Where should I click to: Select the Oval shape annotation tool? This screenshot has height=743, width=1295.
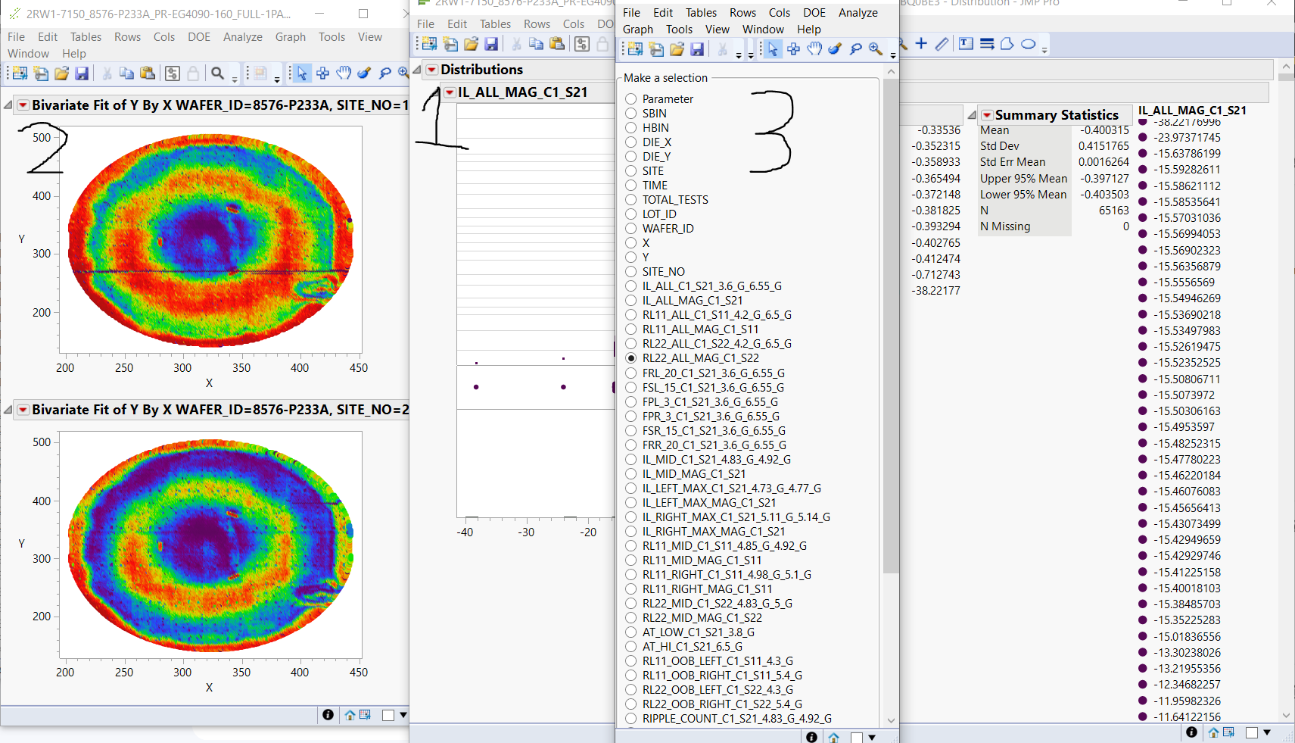1028,44
